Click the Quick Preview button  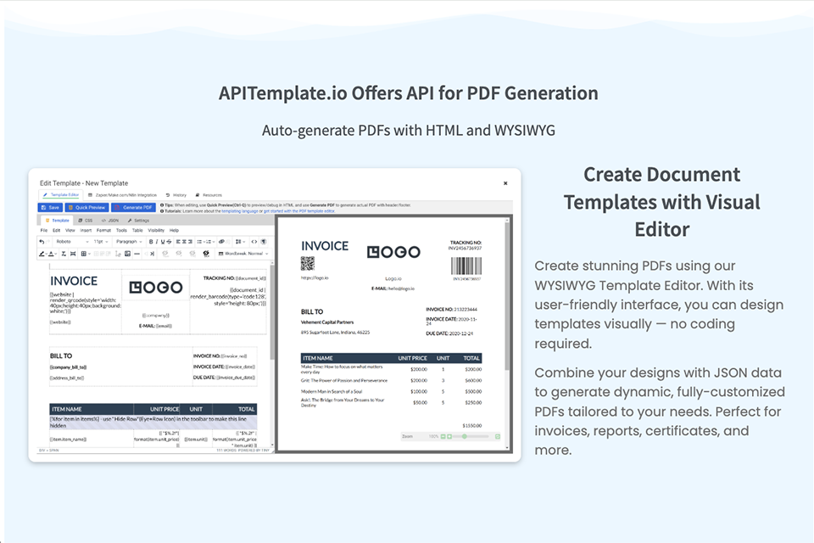86,207
